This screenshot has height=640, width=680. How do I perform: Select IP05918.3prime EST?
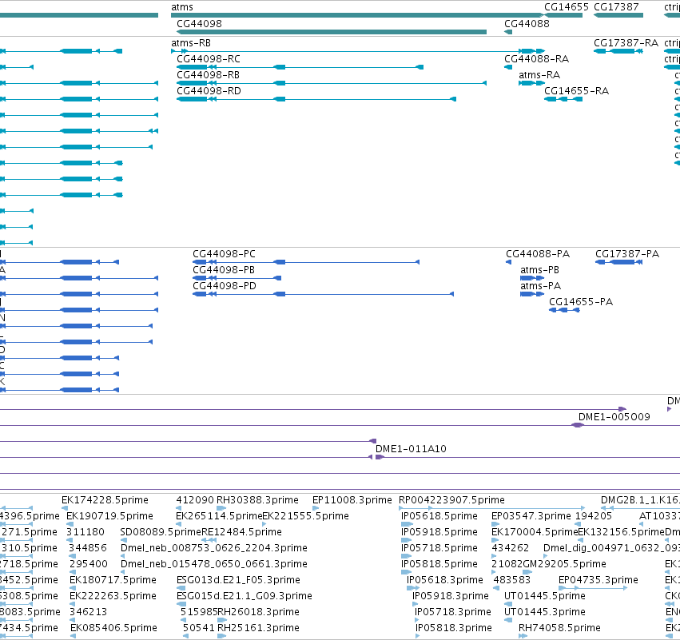[x=450, y=596]
